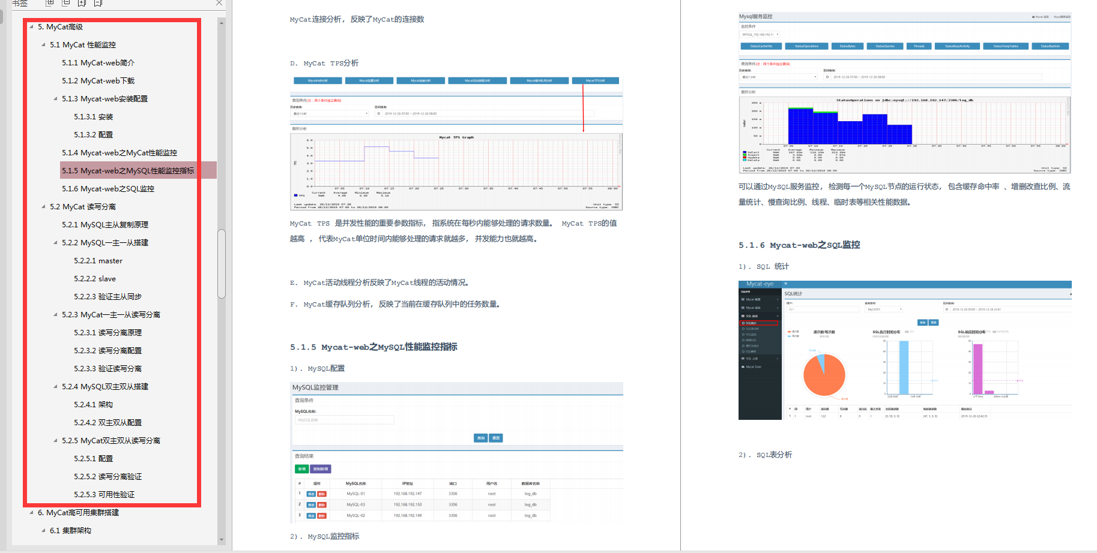The height and width of the screenshot is (553, 1097).
Task: Collapse the '5.2 MyCat 读写分离' node
Action: pos(43,207)
